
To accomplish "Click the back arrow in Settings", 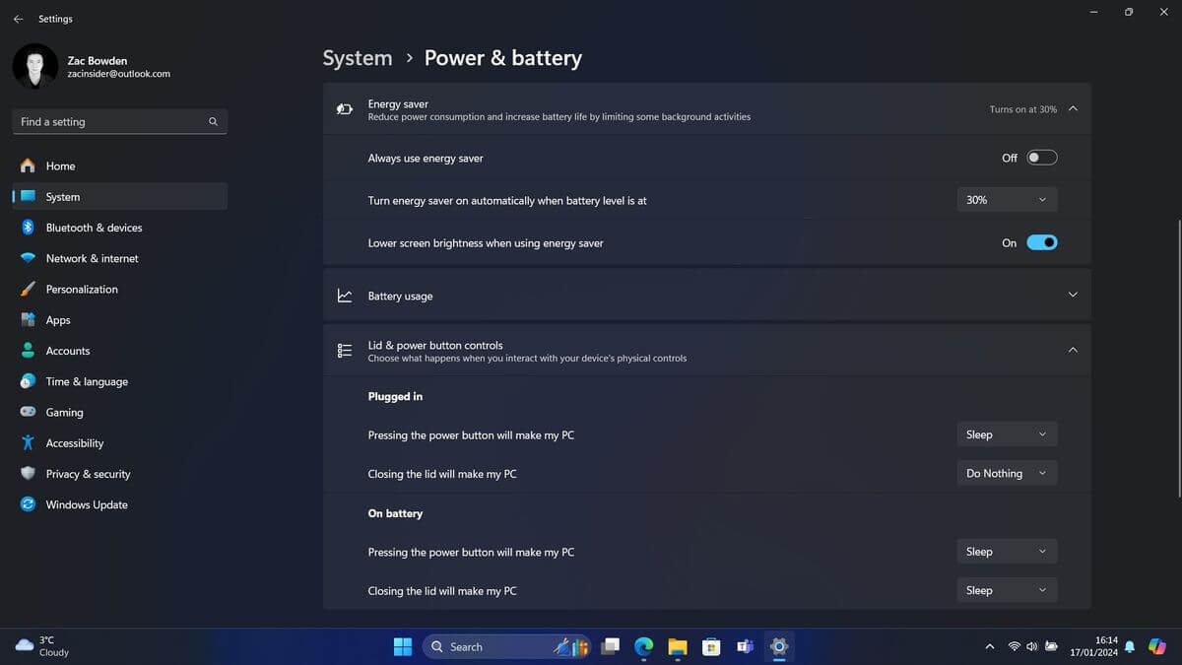I will pos(18,19).
